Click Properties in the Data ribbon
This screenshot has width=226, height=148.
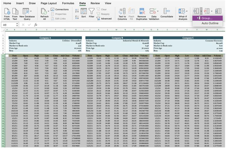click(x=59, y=14)
